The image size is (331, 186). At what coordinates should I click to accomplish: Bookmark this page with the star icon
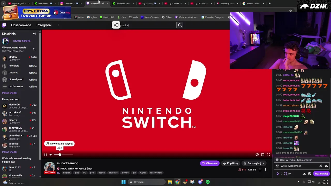pos(291,11)
